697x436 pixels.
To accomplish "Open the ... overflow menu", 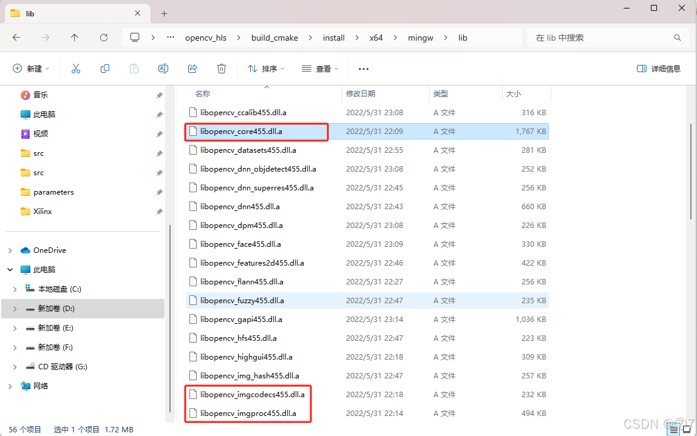I will (363, 69).
